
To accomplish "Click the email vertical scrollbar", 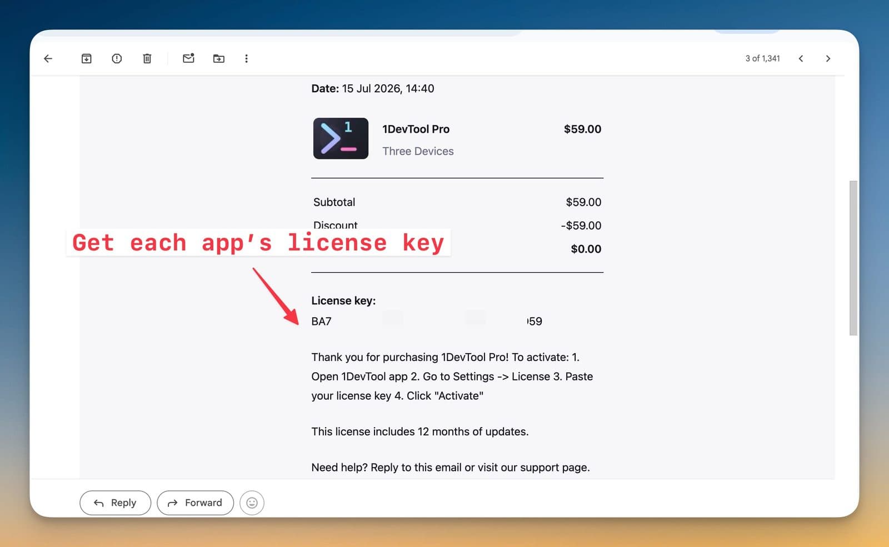I will tap(853, 258).
